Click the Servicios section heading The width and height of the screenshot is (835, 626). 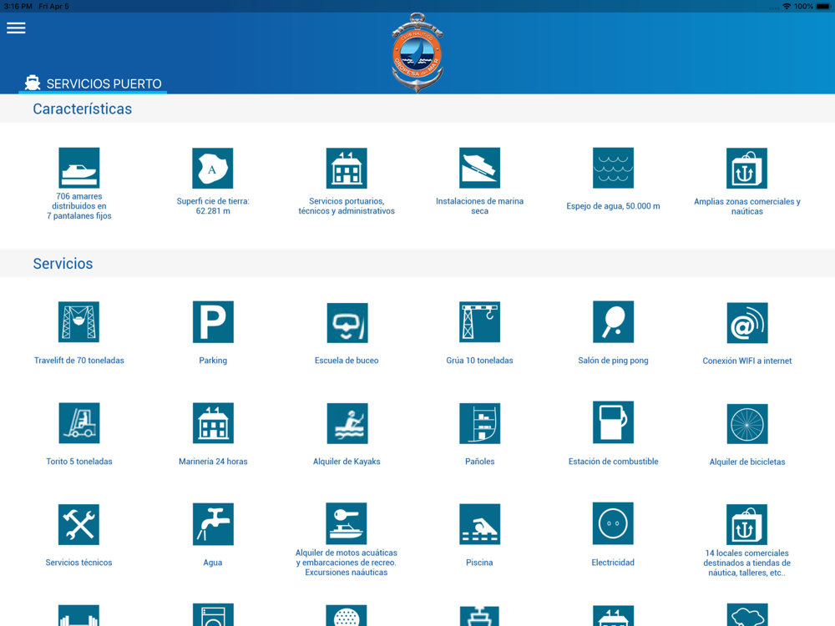(x=63, y=264)
